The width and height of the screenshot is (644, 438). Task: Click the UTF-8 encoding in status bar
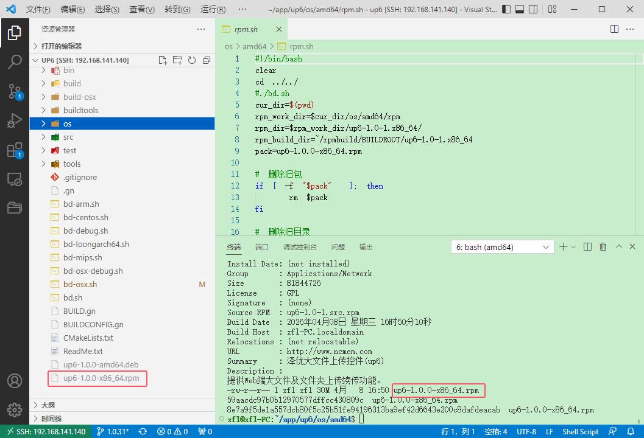pyautogui.click(x=526, y=431)
